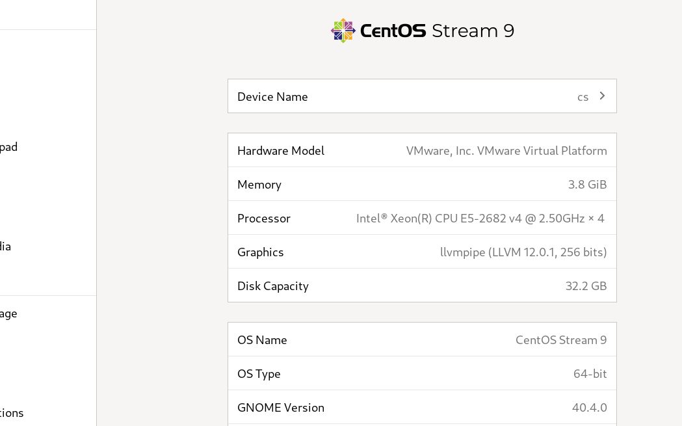Open the Device Name row labeled cs
The width and height of the screenshot is (682, 426).
click(x=422, y=96)
